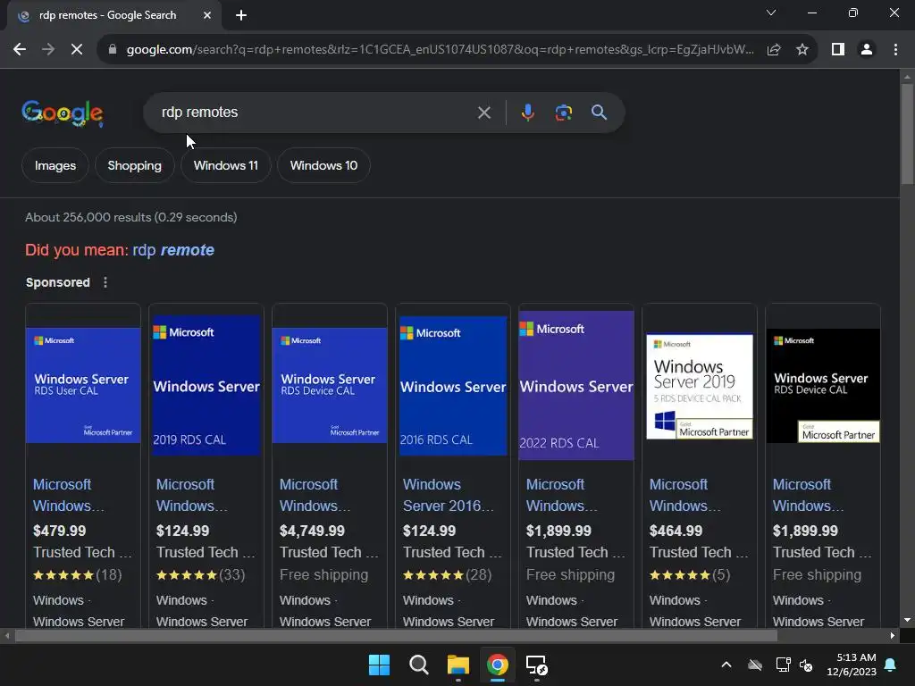Open the tab search dropdown chevron
Viewport: 915px width, 686px height.
pyautogui.click(x=771, y=13)
